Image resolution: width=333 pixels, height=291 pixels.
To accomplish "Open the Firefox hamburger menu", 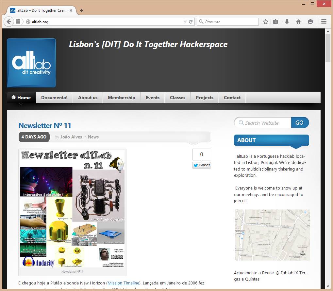I will pos(324,22).
